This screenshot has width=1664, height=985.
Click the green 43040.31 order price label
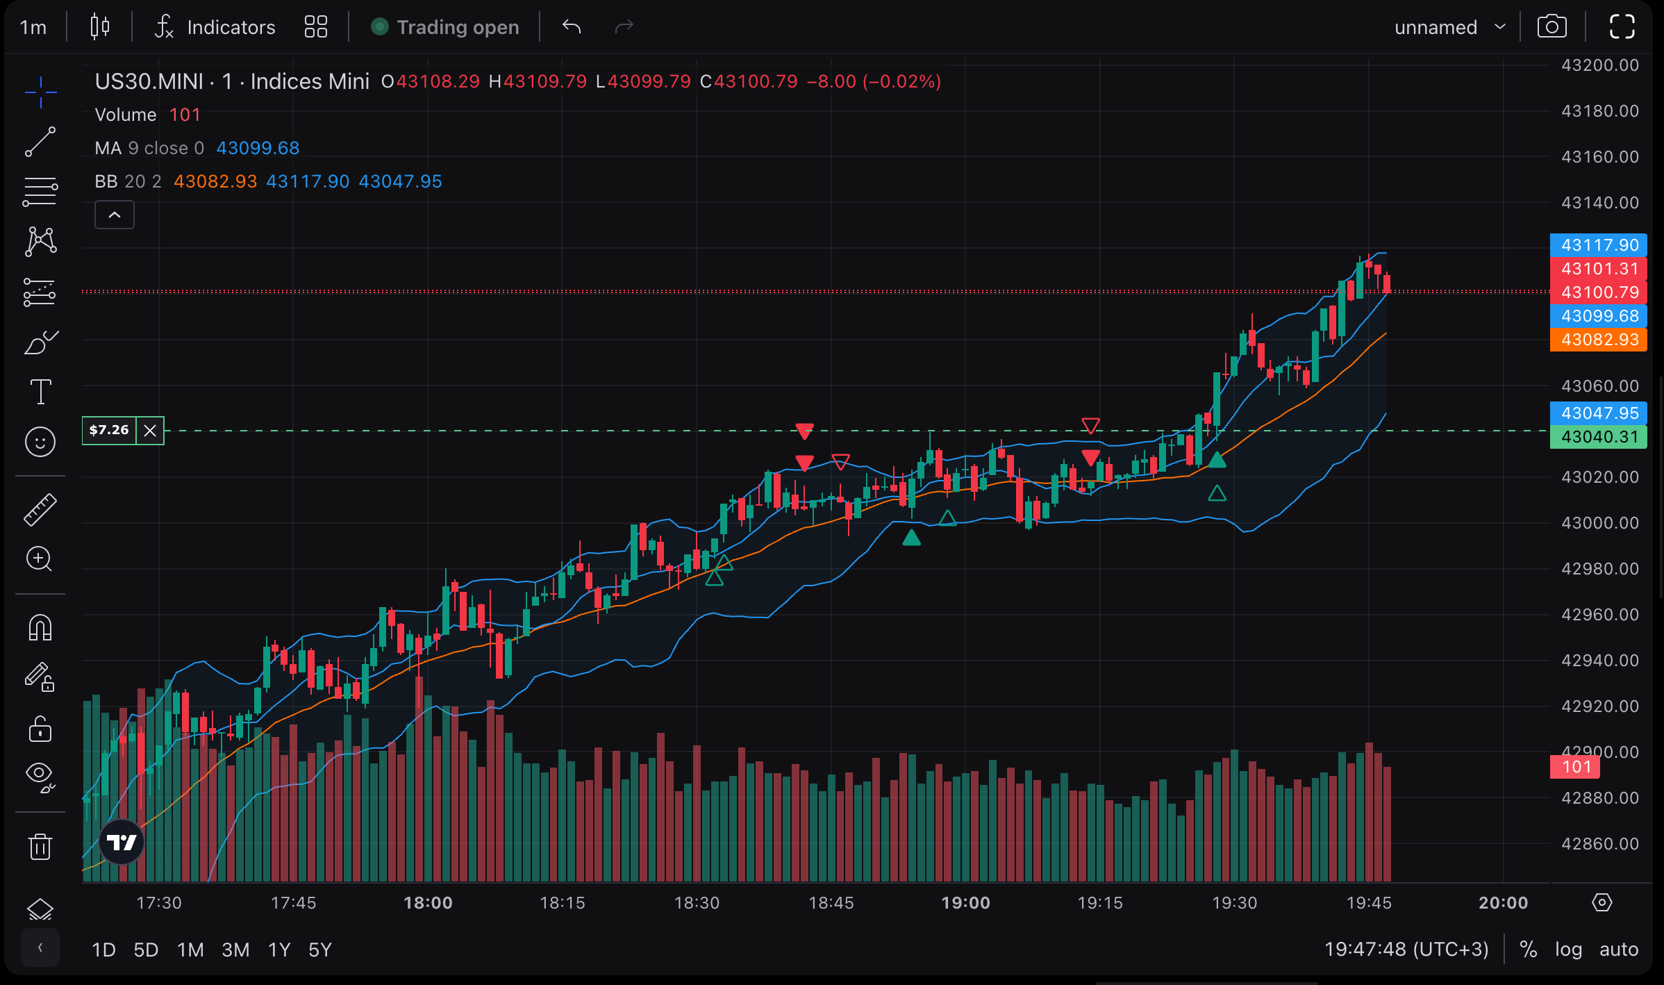1598,437
